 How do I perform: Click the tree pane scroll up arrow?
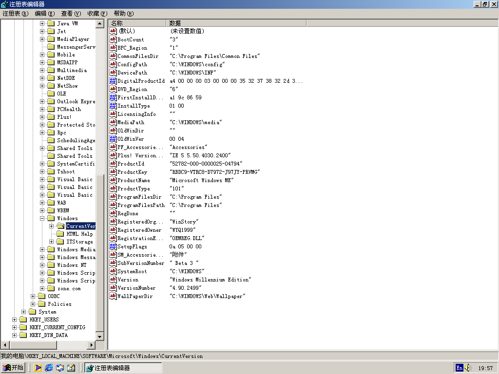(x=100, y=23)
